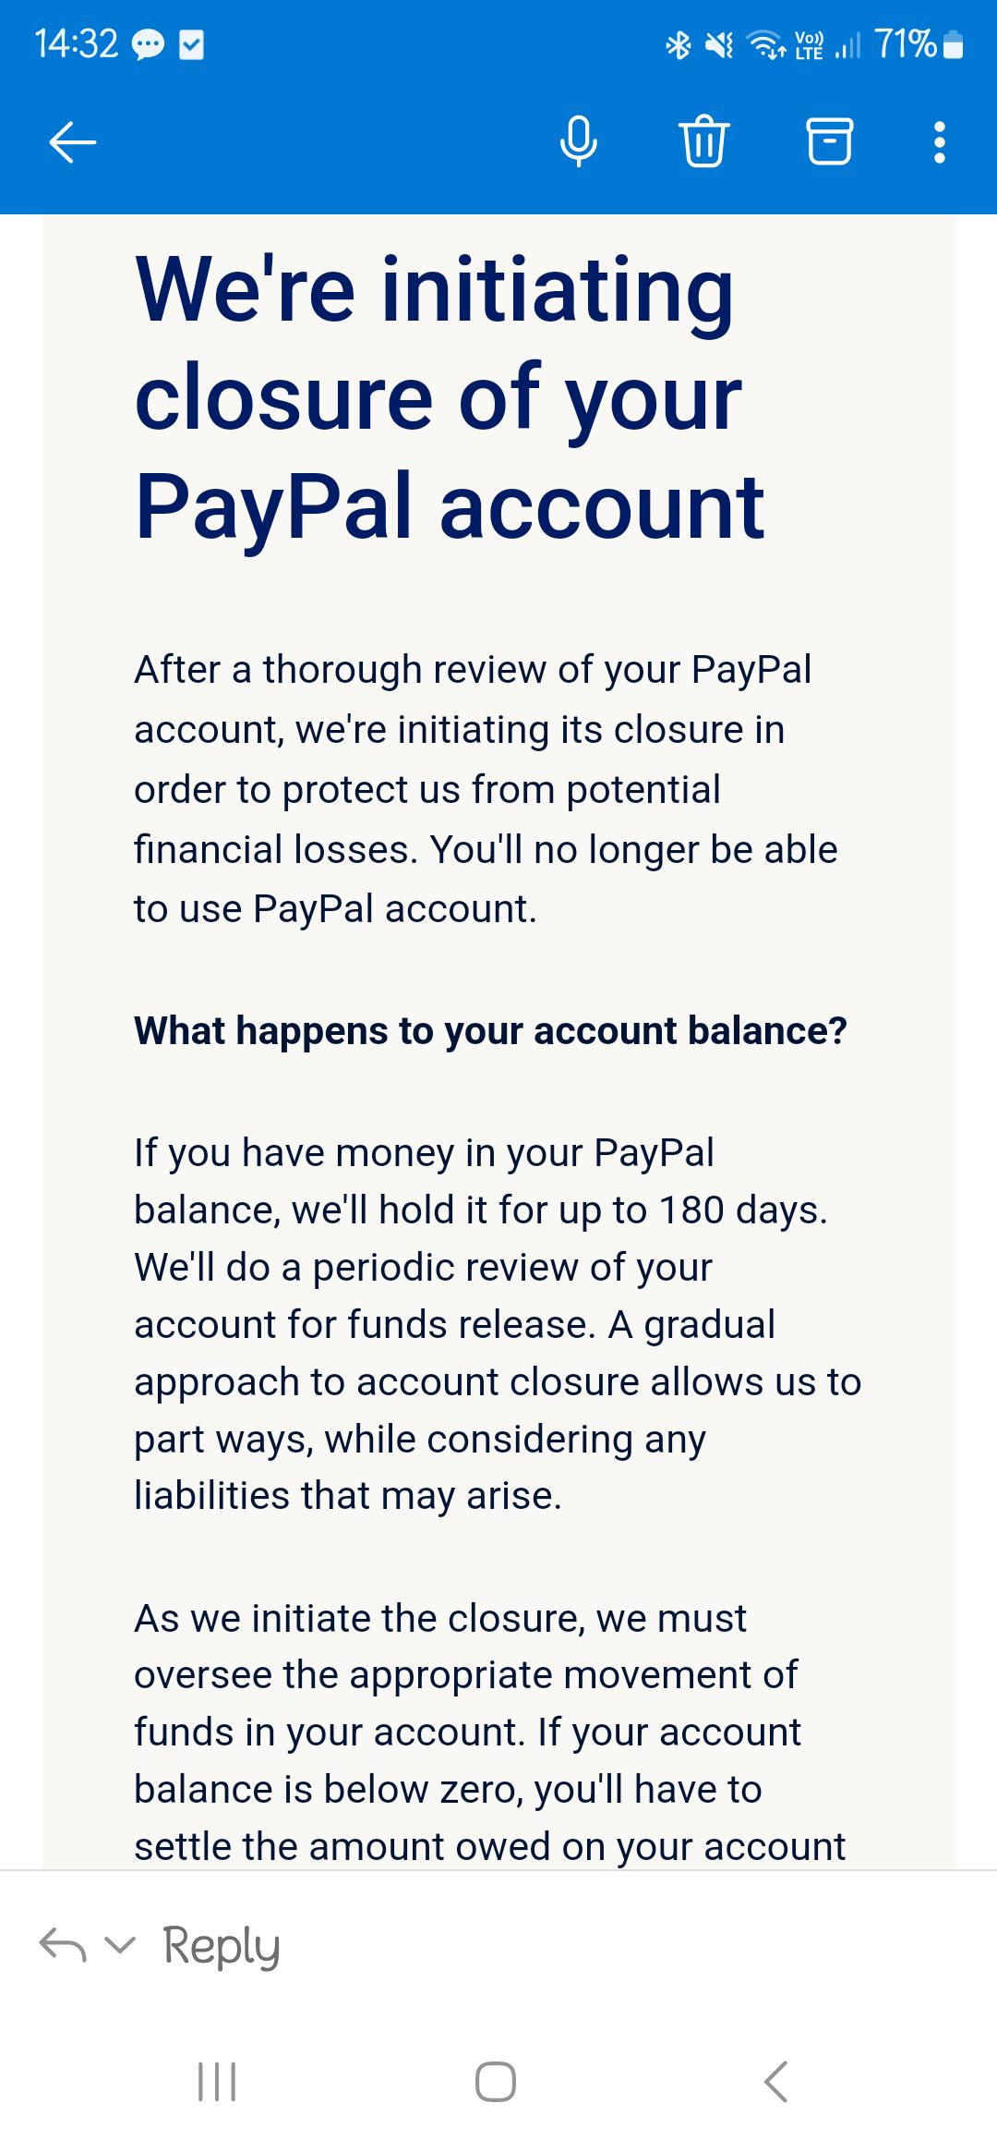Archive the PayPal email
This screenshot has width=997, height=2140.
(x=826, y=140)
